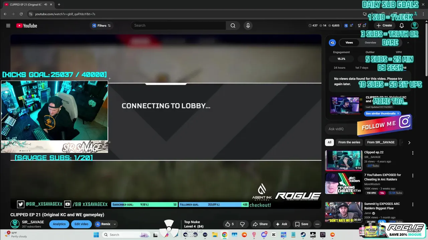The image size is (428, 240).
Task: Switch to the Views tab in vidIQ
Action: click(x=349, y=43)
